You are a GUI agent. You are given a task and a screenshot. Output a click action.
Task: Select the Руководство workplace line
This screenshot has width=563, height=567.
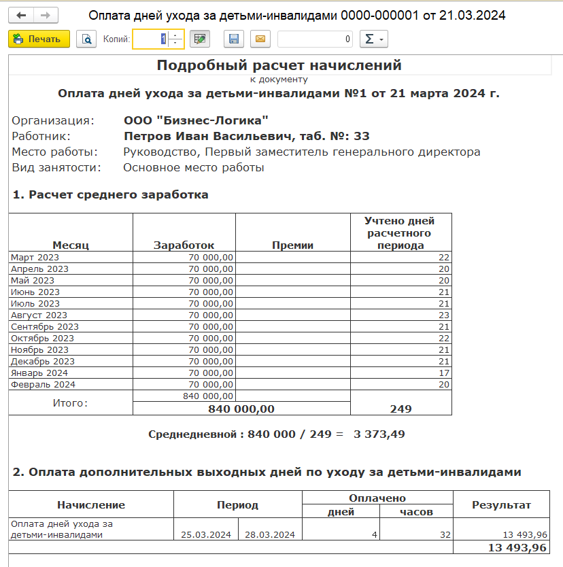pyautogui.click(x=302, y=152)
